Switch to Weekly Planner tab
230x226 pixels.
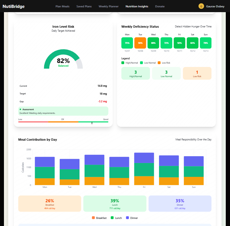[x=109, y=6]
